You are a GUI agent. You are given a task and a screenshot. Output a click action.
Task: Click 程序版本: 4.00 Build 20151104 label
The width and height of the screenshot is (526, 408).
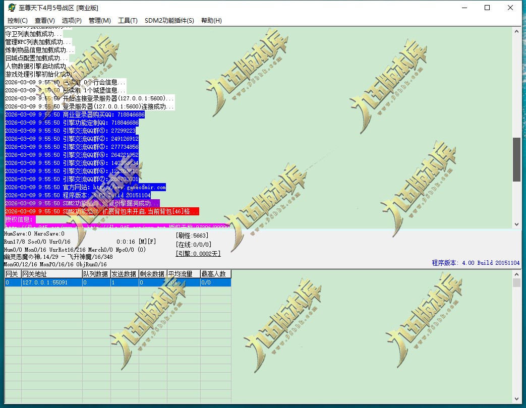click(476, 263)
